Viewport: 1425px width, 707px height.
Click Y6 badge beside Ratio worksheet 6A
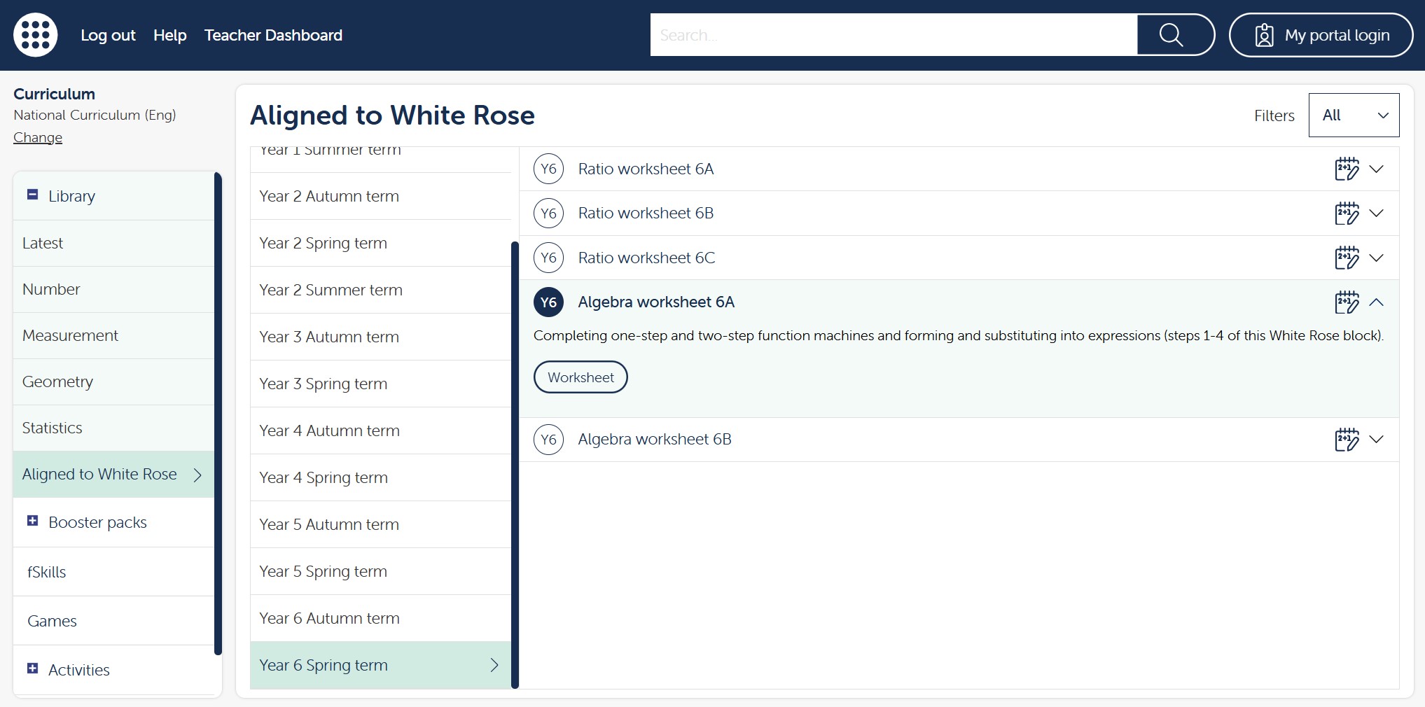(548, 169)
